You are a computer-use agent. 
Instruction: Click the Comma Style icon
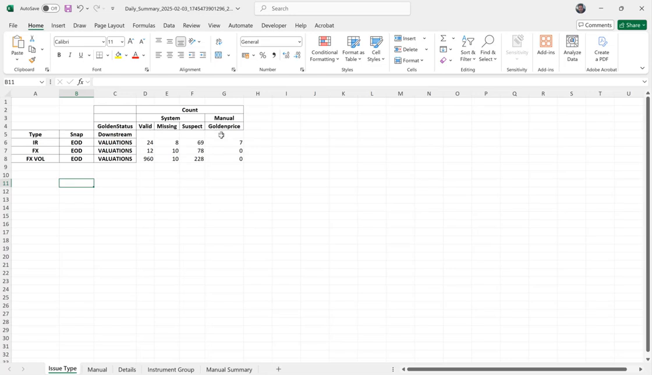pos(274,55)
